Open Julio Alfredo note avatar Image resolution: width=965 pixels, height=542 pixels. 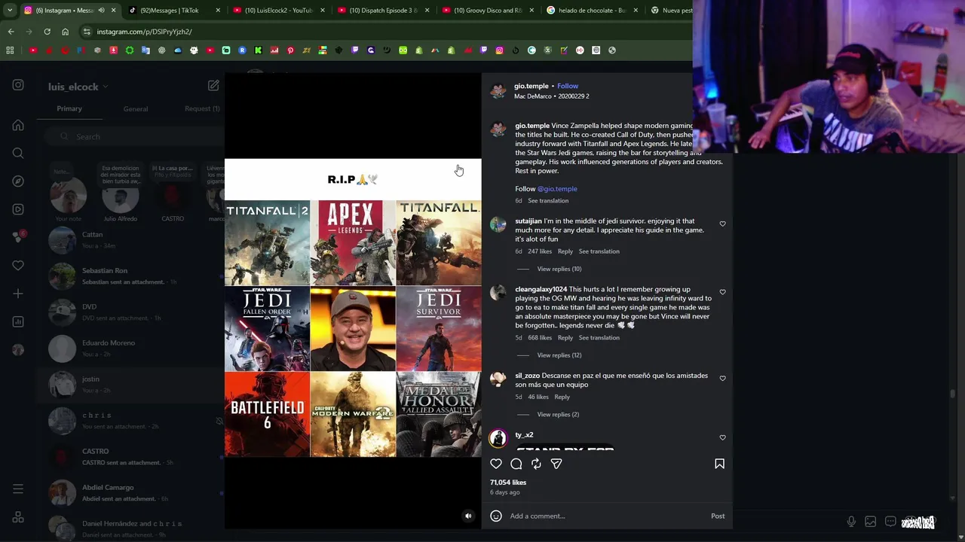click(121, 197)
